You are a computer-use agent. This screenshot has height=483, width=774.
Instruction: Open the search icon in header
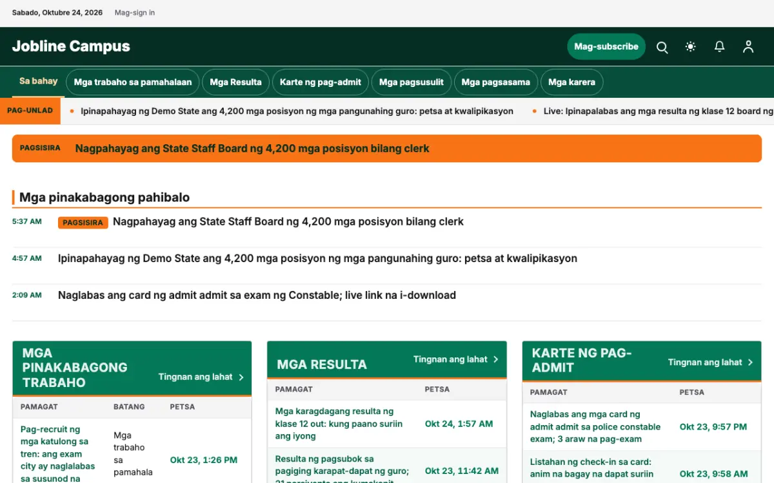(x=662, y=47)
